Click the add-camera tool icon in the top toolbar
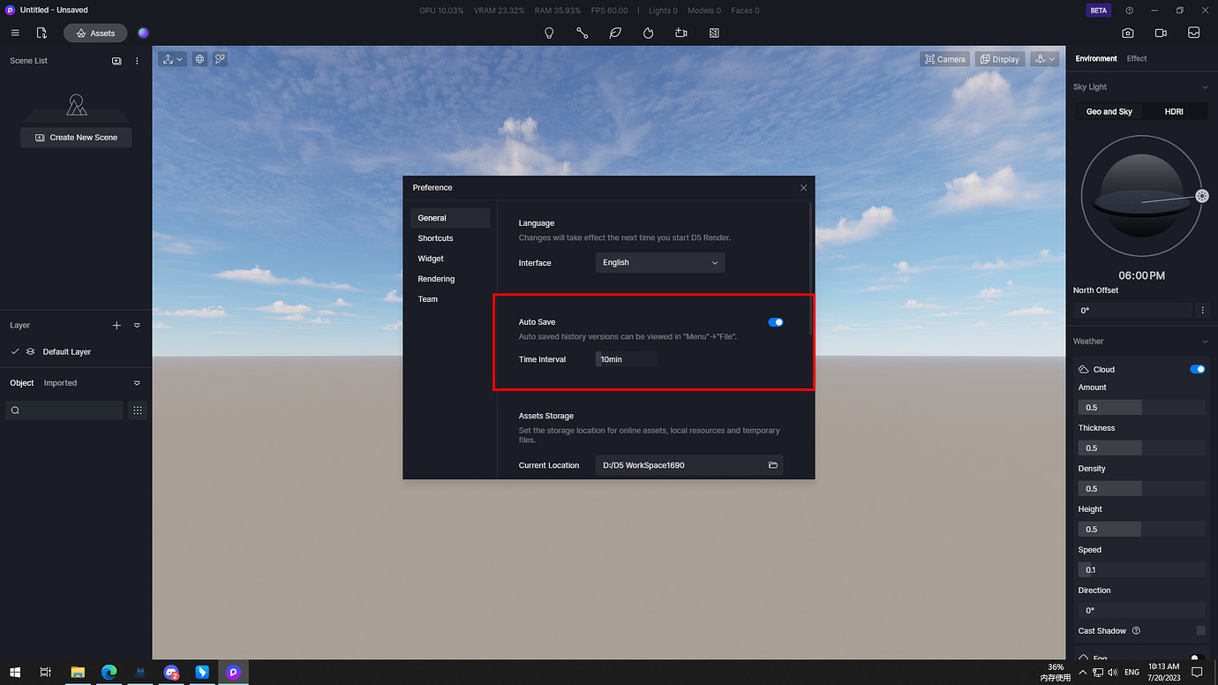 (x=681, y=33)
